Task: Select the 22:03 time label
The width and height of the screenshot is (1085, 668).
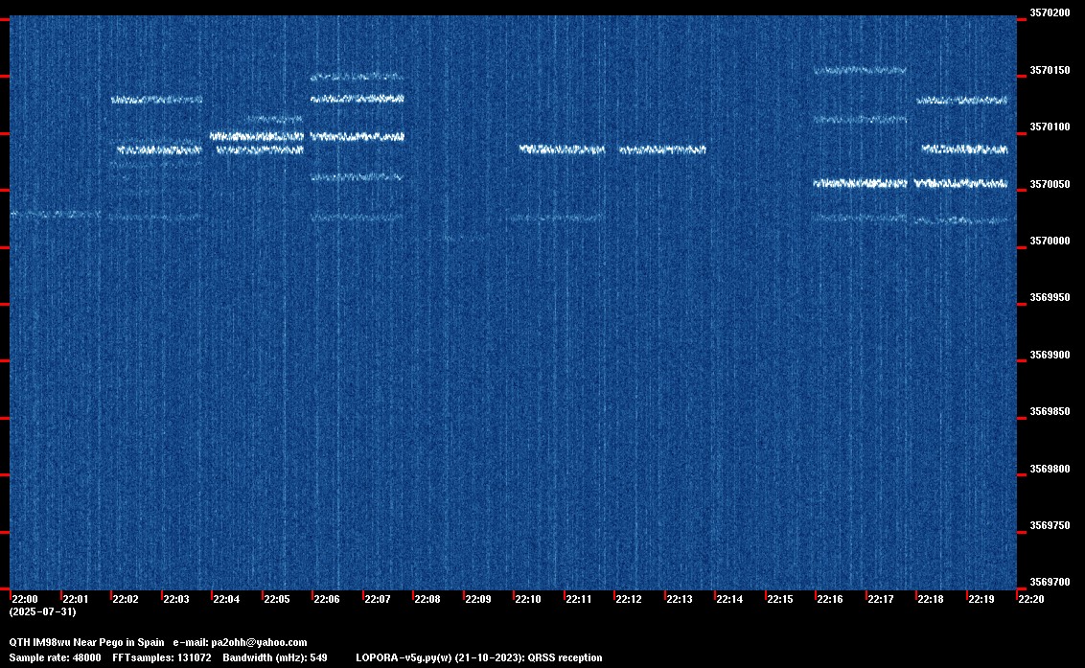Action: [175, 599]
